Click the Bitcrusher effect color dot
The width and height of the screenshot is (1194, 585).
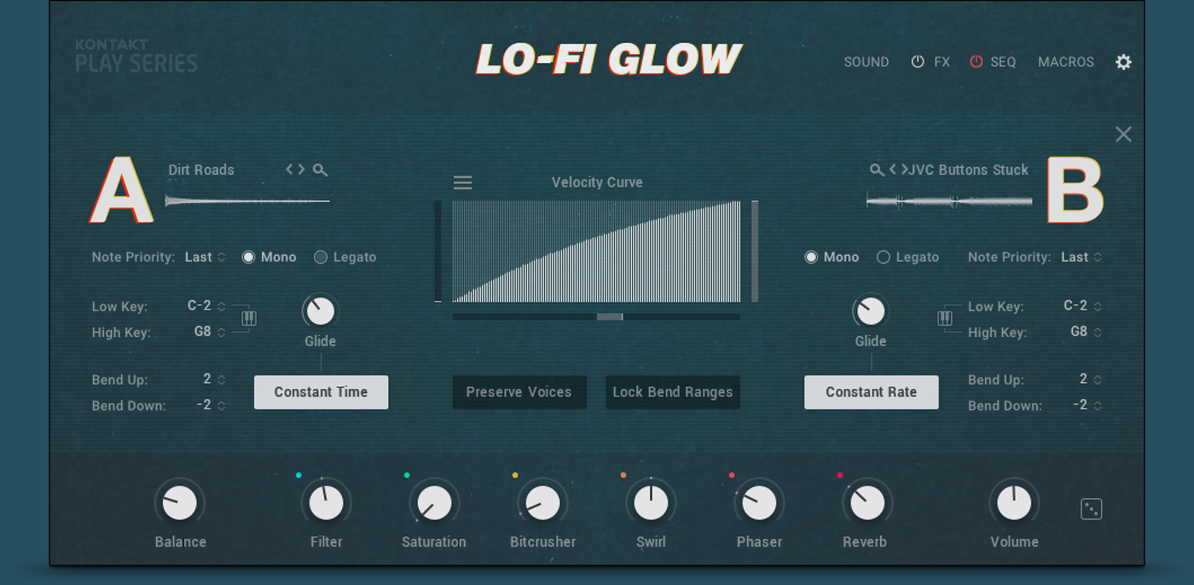click(x=515, y=475)
